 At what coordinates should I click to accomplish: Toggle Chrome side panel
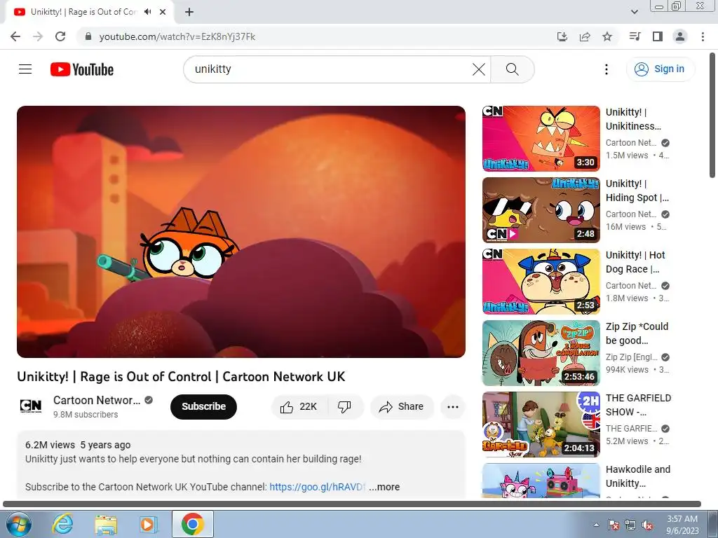point(658,36)
